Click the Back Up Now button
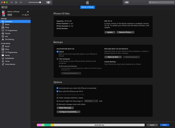 tap(113, 57)
